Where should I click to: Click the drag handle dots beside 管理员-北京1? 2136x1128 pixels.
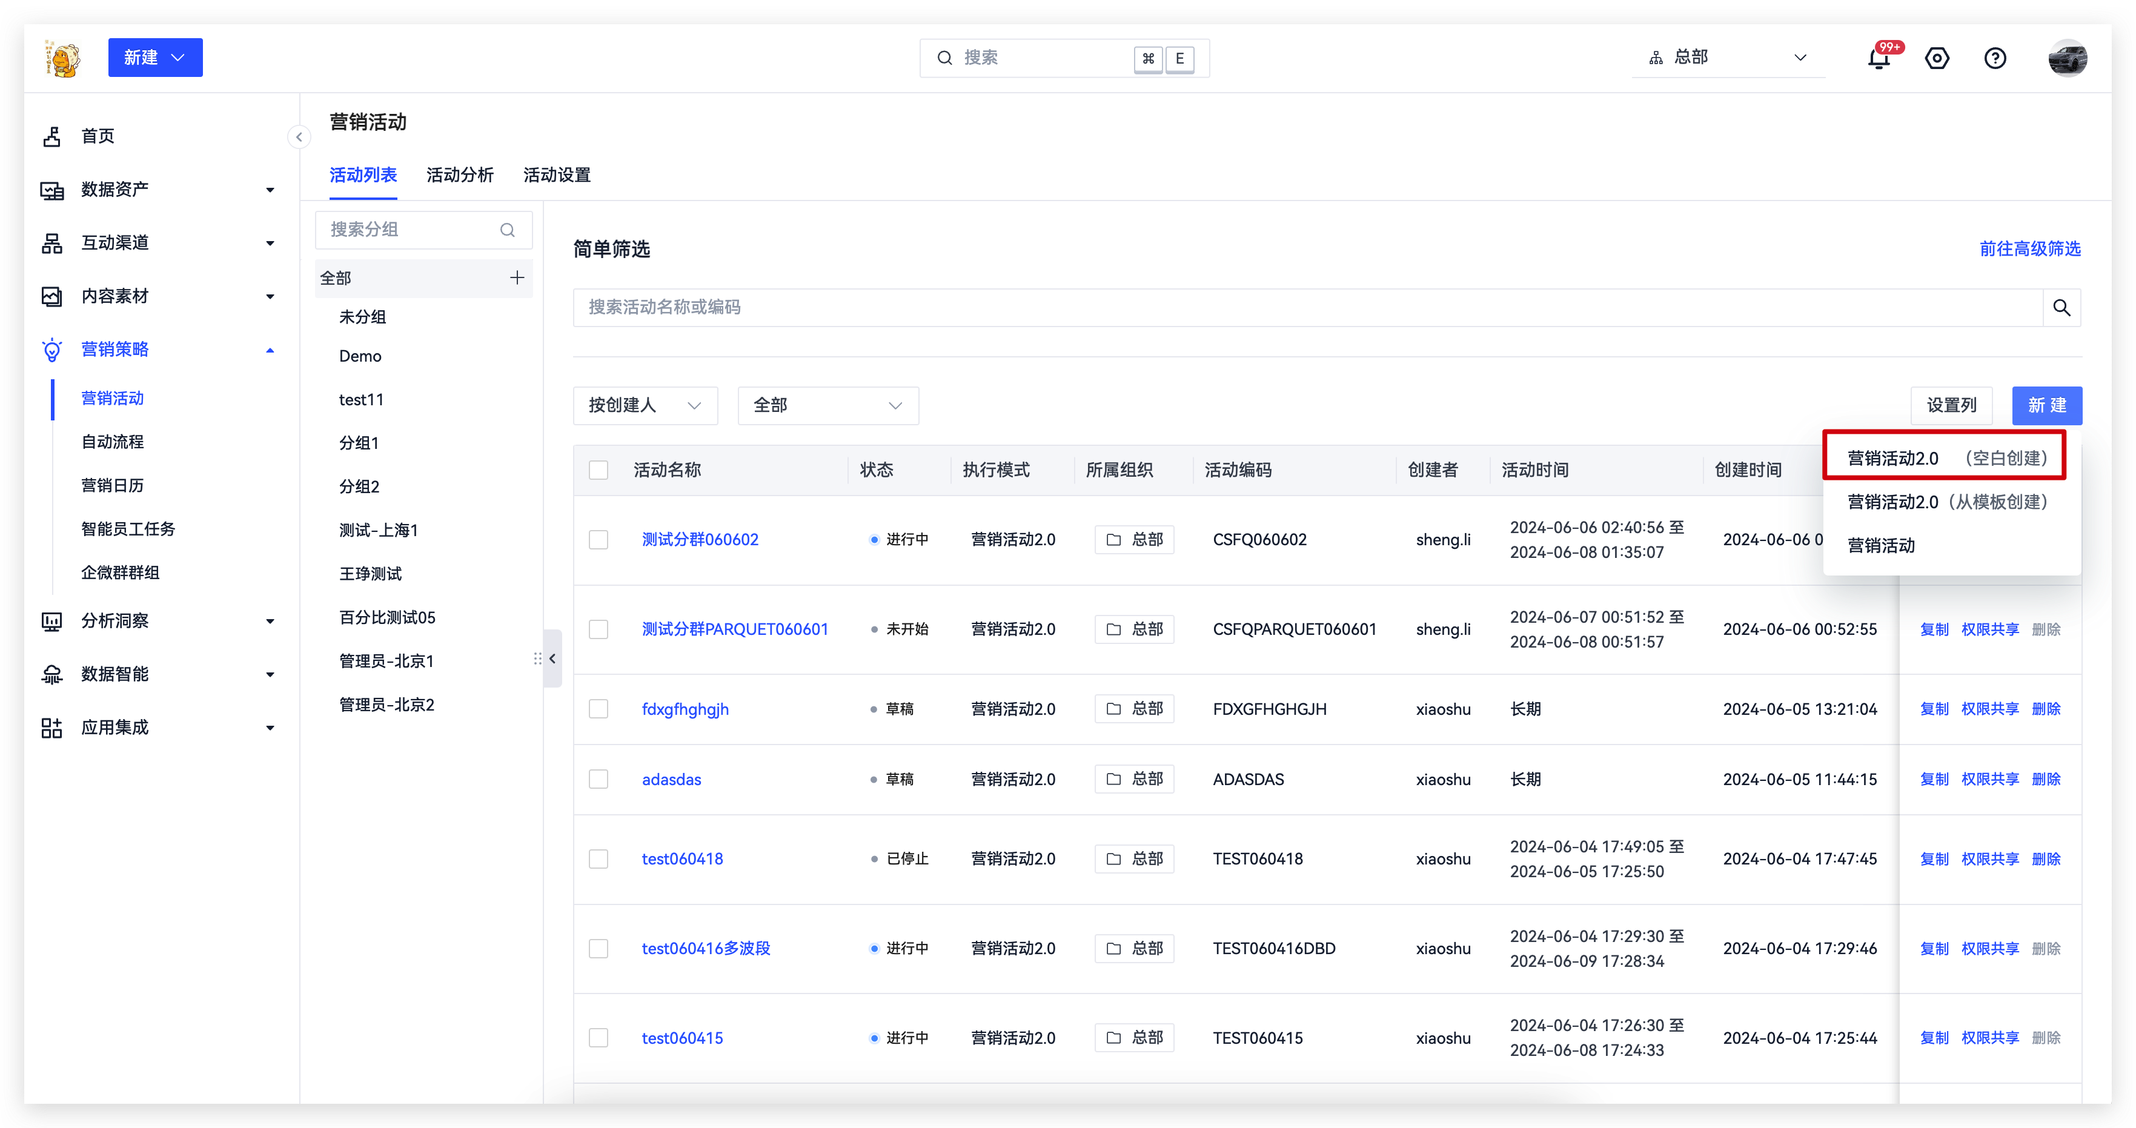point(537,659)
